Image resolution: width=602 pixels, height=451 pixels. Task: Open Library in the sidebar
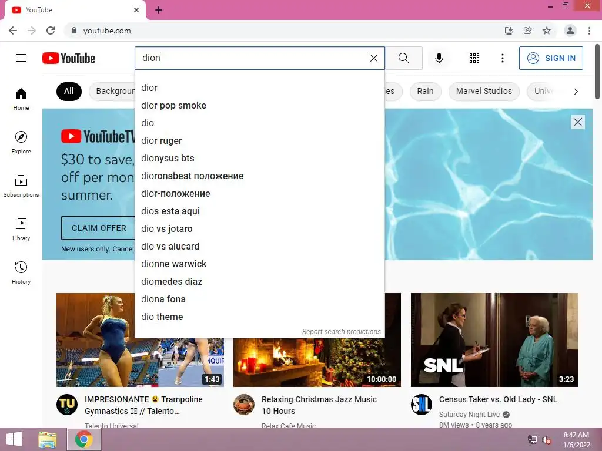pyautogui.click(x=21, y=230)
